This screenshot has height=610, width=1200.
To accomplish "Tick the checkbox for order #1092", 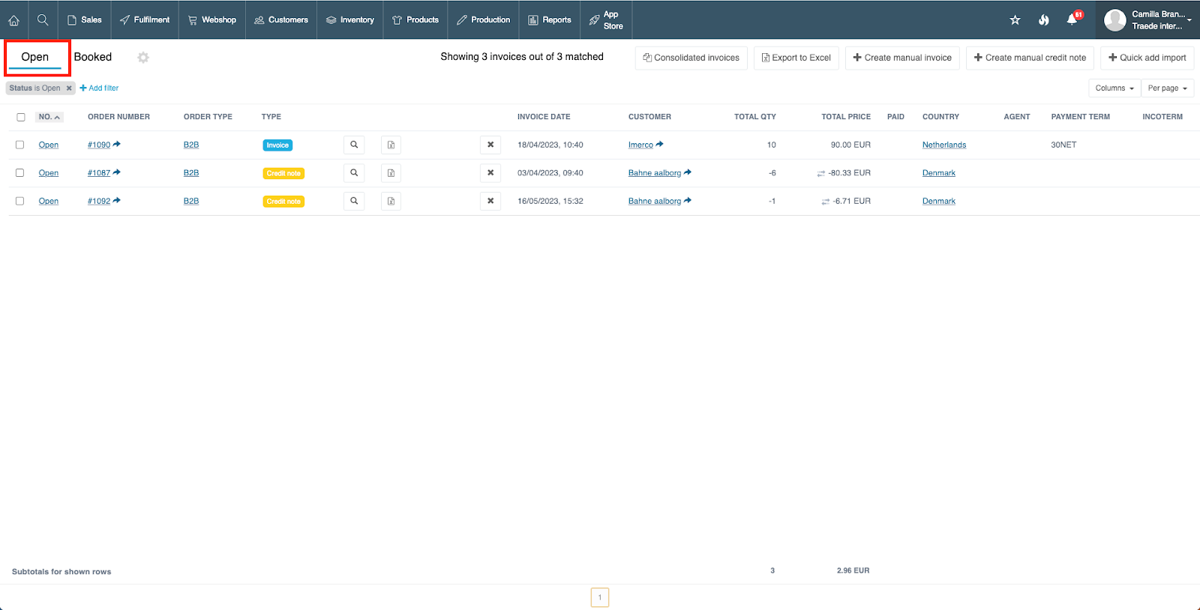I will pos(20,201).
